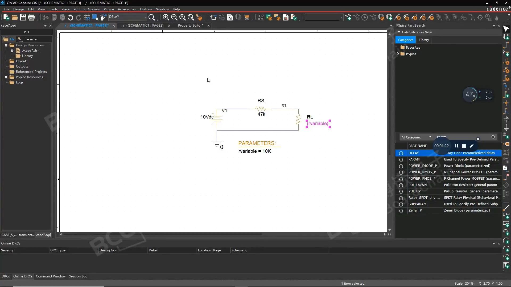
Task: Place current probe marker
Action: click(414, 18)
